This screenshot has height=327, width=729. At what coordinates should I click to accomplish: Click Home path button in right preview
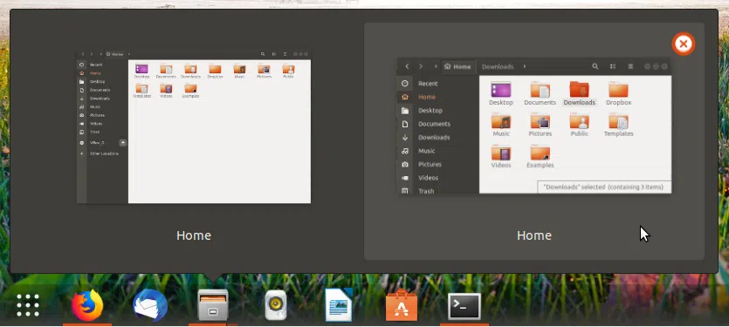[458, 66]
